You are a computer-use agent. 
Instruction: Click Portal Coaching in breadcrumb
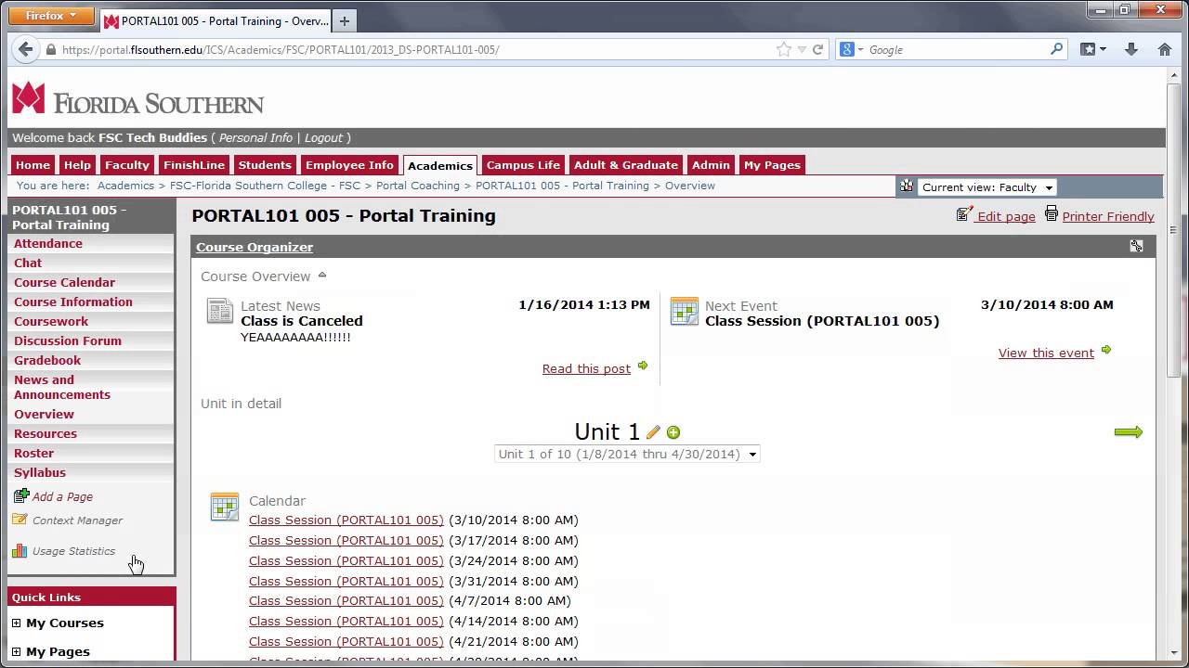click(x=418, y=186)
